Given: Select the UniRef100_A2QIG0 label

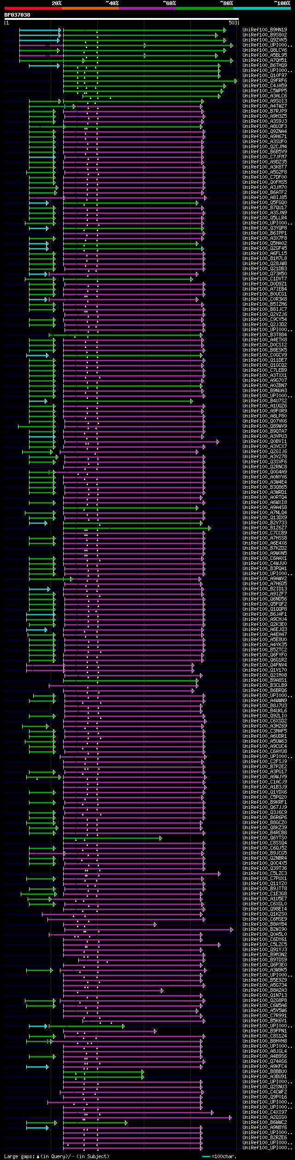Looking at the screenshot, I should click(265, 1117).
